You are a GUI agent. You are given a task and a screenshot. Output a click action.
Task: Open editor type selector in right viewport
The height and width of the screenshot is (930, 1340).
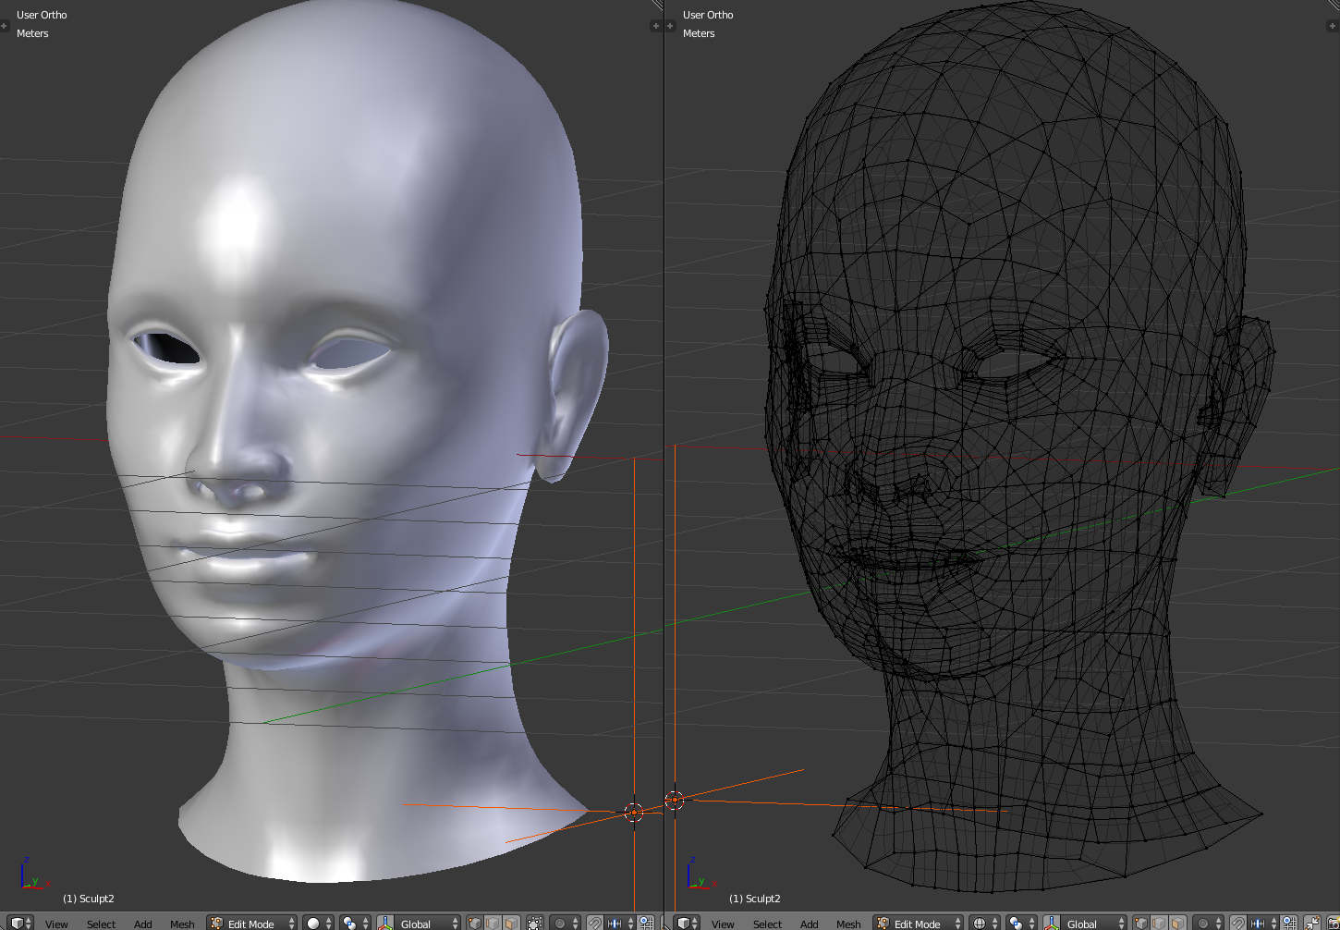coord(688,923)
